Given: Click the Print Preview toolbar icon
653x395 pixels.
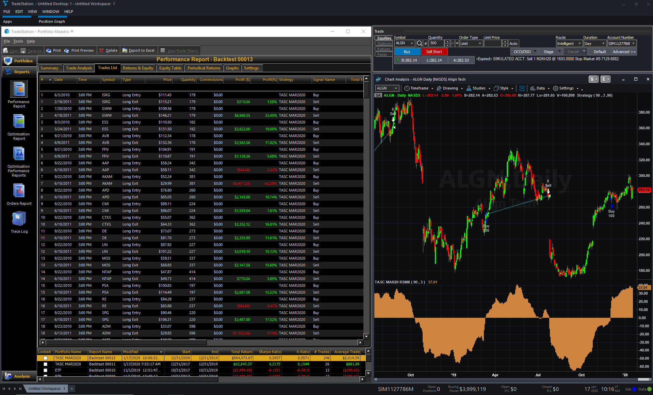Looking at the screenshot, I should [x=67, y=50].
